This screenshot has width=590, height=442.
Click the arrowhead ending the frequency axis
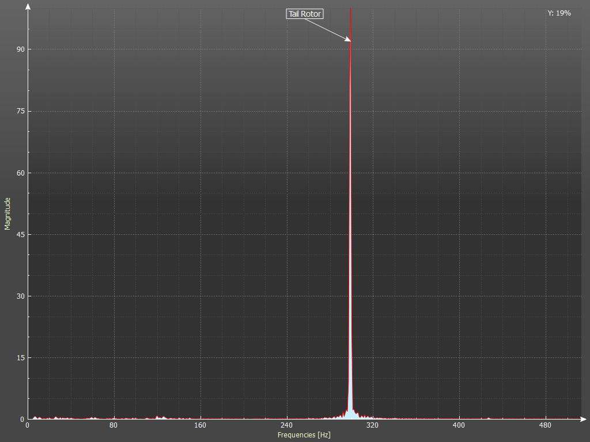(x=583, y=418)
